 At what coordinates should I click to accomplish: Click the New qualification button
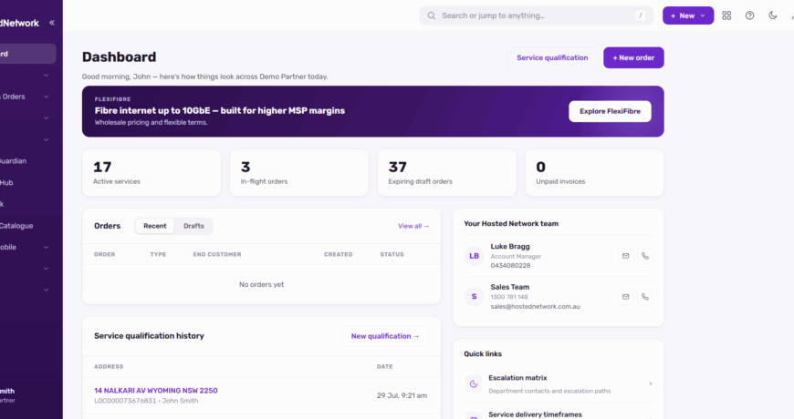(385, 336)
